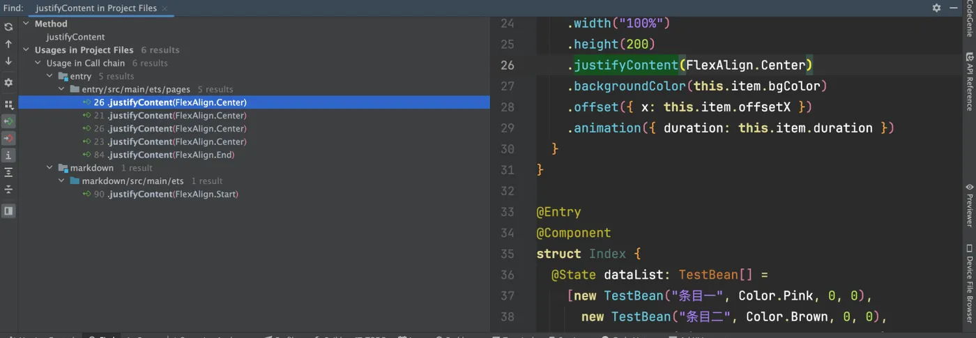Open the Group By options icon
Screen dimensions: 976x338
tap(8, 105)
